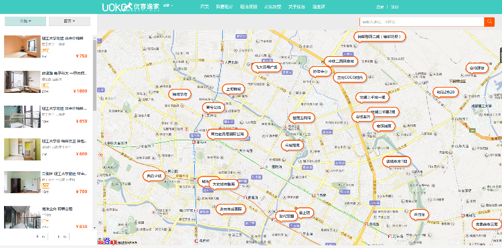This screenshot has width=502, height=248.
Task: Focus the map search input field
Action: [x=422, y=22]
